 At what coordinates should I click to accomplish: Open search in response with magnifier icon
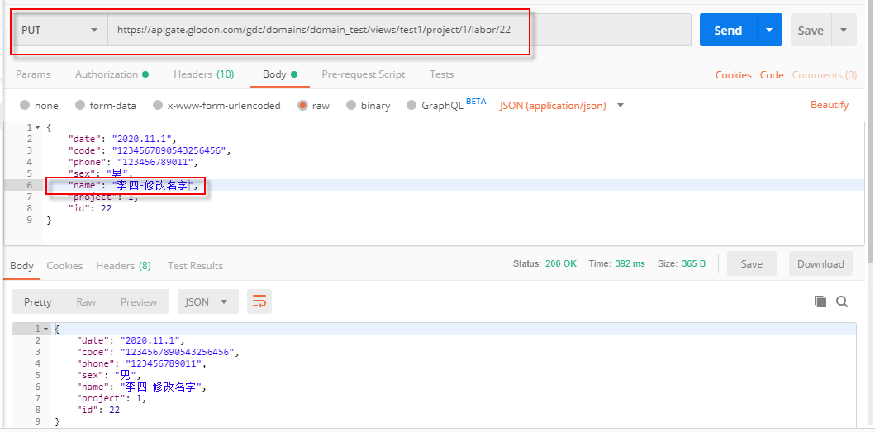click(x=842, y=301)
